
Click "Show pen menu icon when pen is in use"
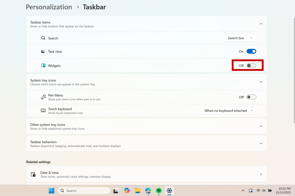pyautogui.click(x=74, y=99)
